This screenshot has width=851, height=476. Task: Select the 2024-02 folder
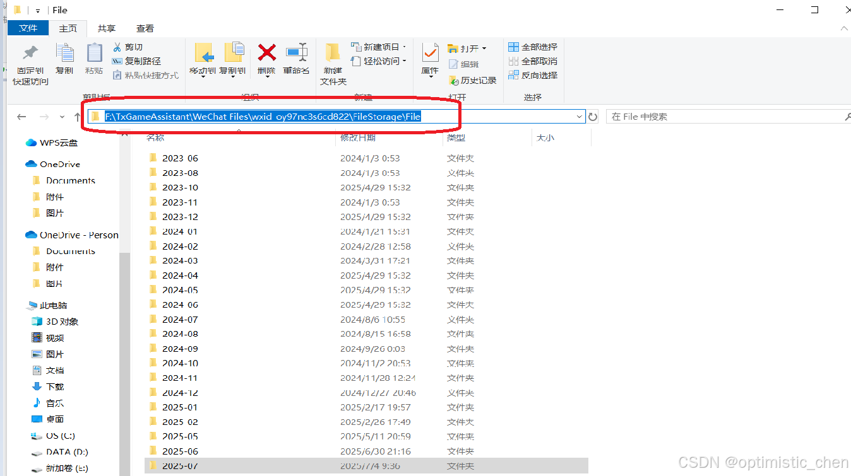pyautogui.click(x=366, y=247)
